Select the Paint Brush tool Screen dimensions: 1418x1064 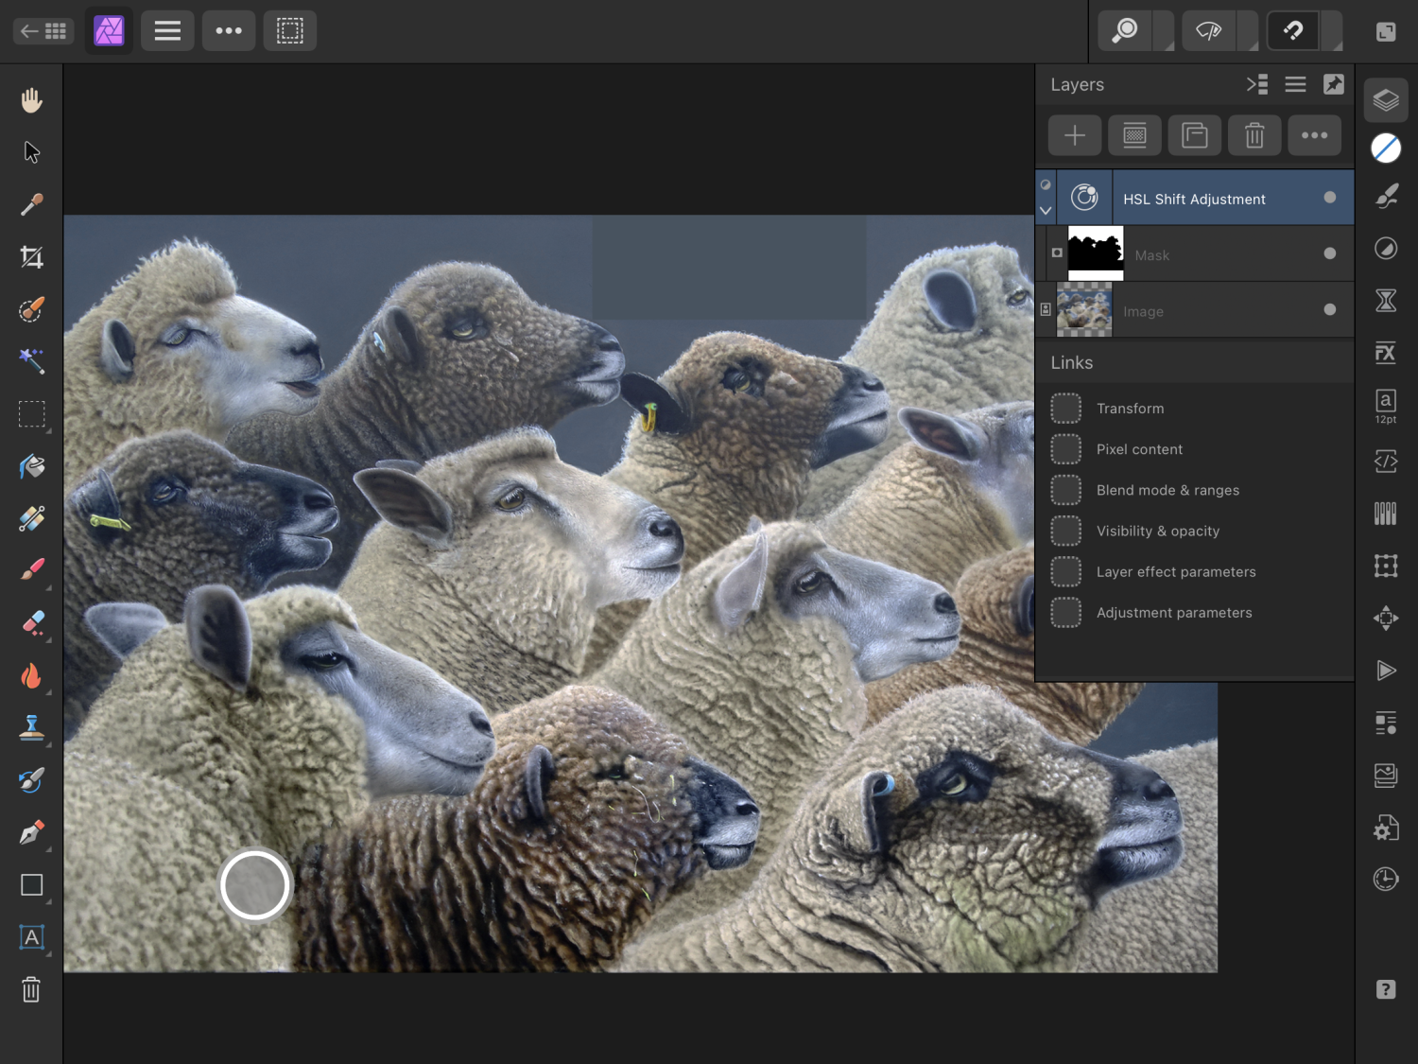(31, 569)
